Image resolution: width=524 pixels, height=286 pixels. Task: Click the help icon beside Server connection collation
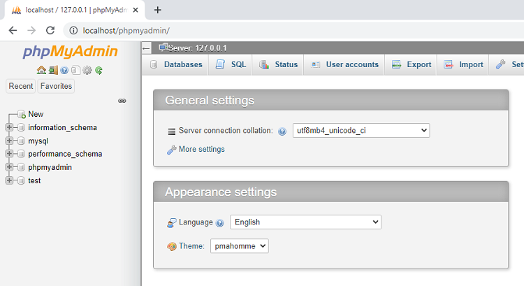(x=282, y=131)
